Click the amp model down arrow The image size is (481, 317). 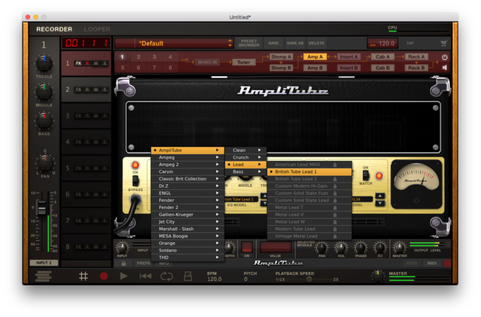pyautogui.click(x=380, y=203)
